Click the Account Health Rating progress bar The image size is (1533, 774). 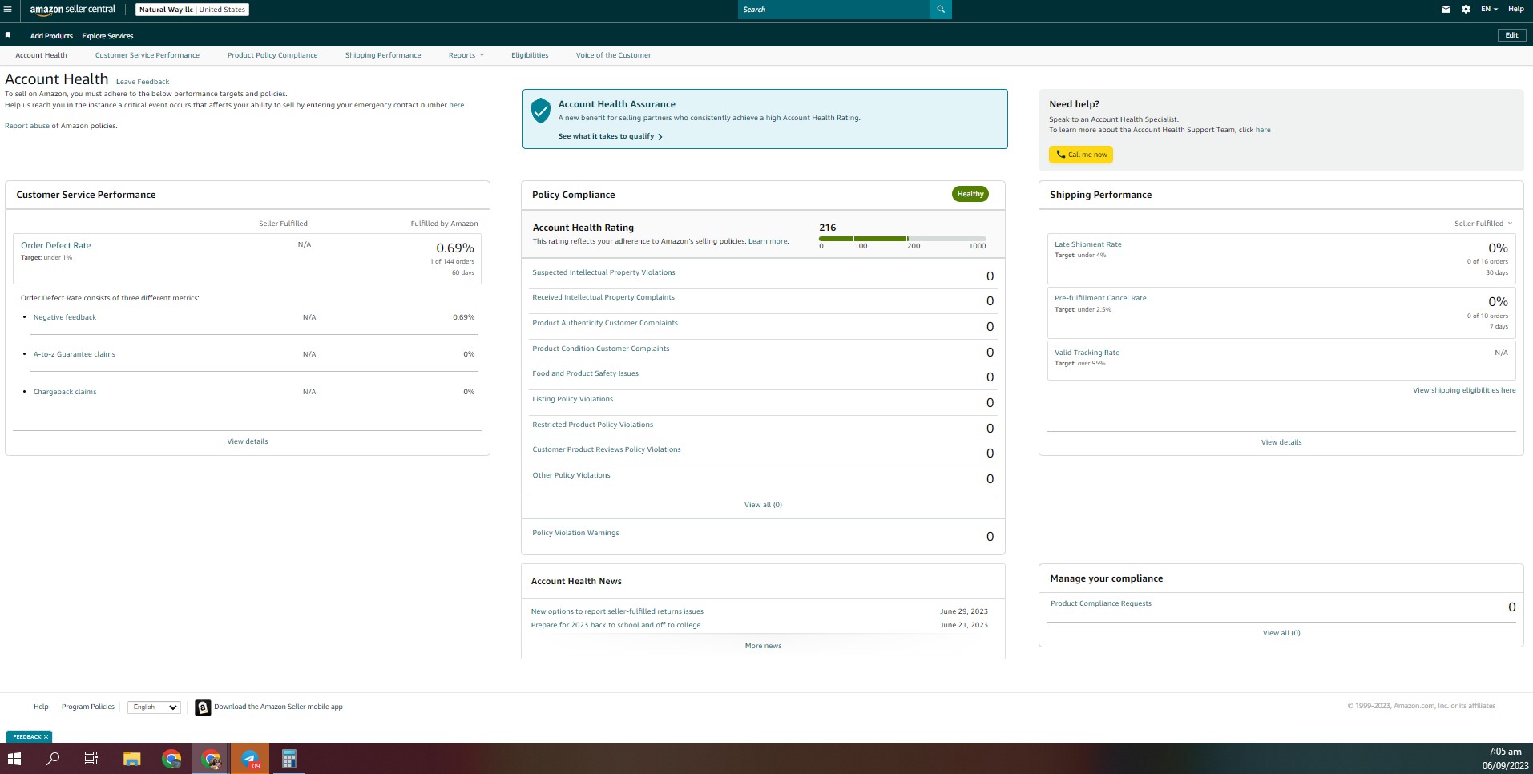[902, 239]
